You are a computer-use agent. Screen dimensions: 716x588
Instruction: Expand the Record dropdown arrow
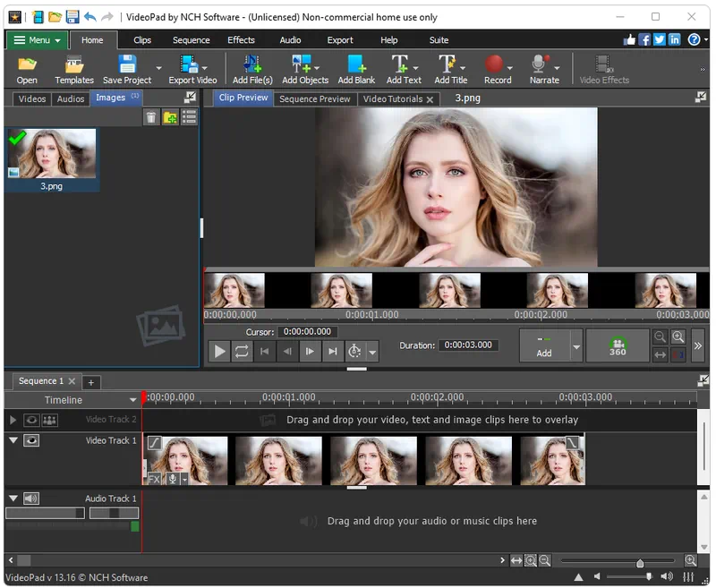pos(509,69)
